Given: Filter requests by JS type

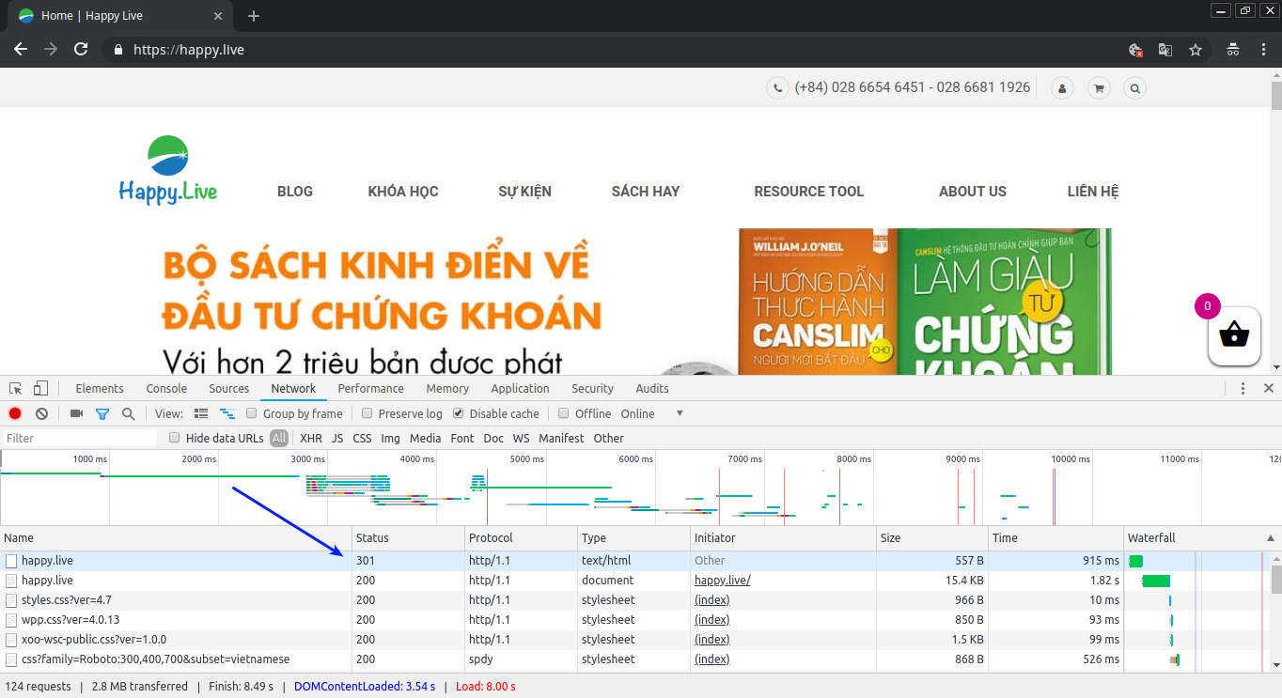Looking at the screenshot, I should click(337, 438).
